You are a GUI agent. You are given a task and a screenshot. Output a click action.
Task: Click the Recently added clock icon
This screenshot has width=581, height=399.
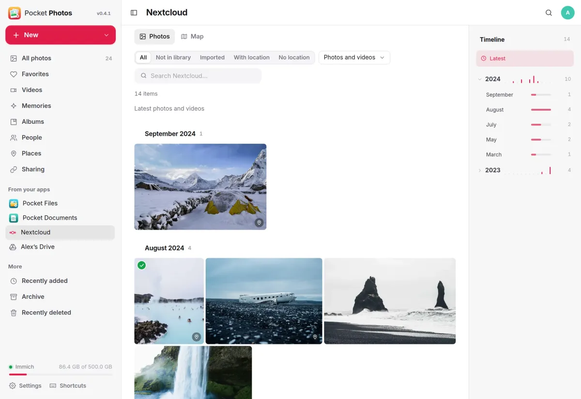[x=14, y=281]
